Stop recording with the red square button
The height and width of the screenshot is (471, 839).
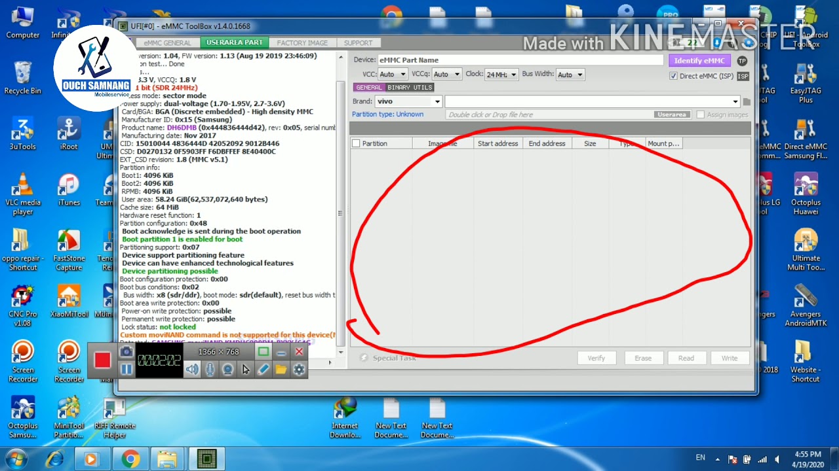pos(102,360)
